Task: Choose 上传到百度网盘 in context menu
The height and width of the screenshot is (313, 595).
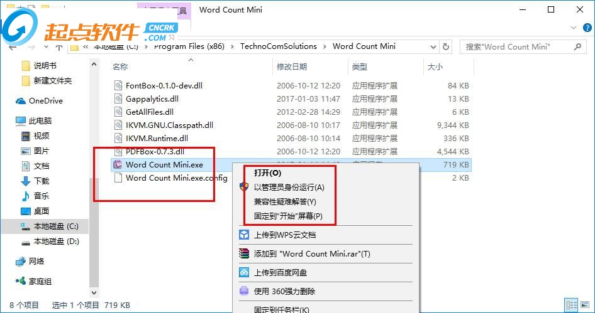Action: 281,272
